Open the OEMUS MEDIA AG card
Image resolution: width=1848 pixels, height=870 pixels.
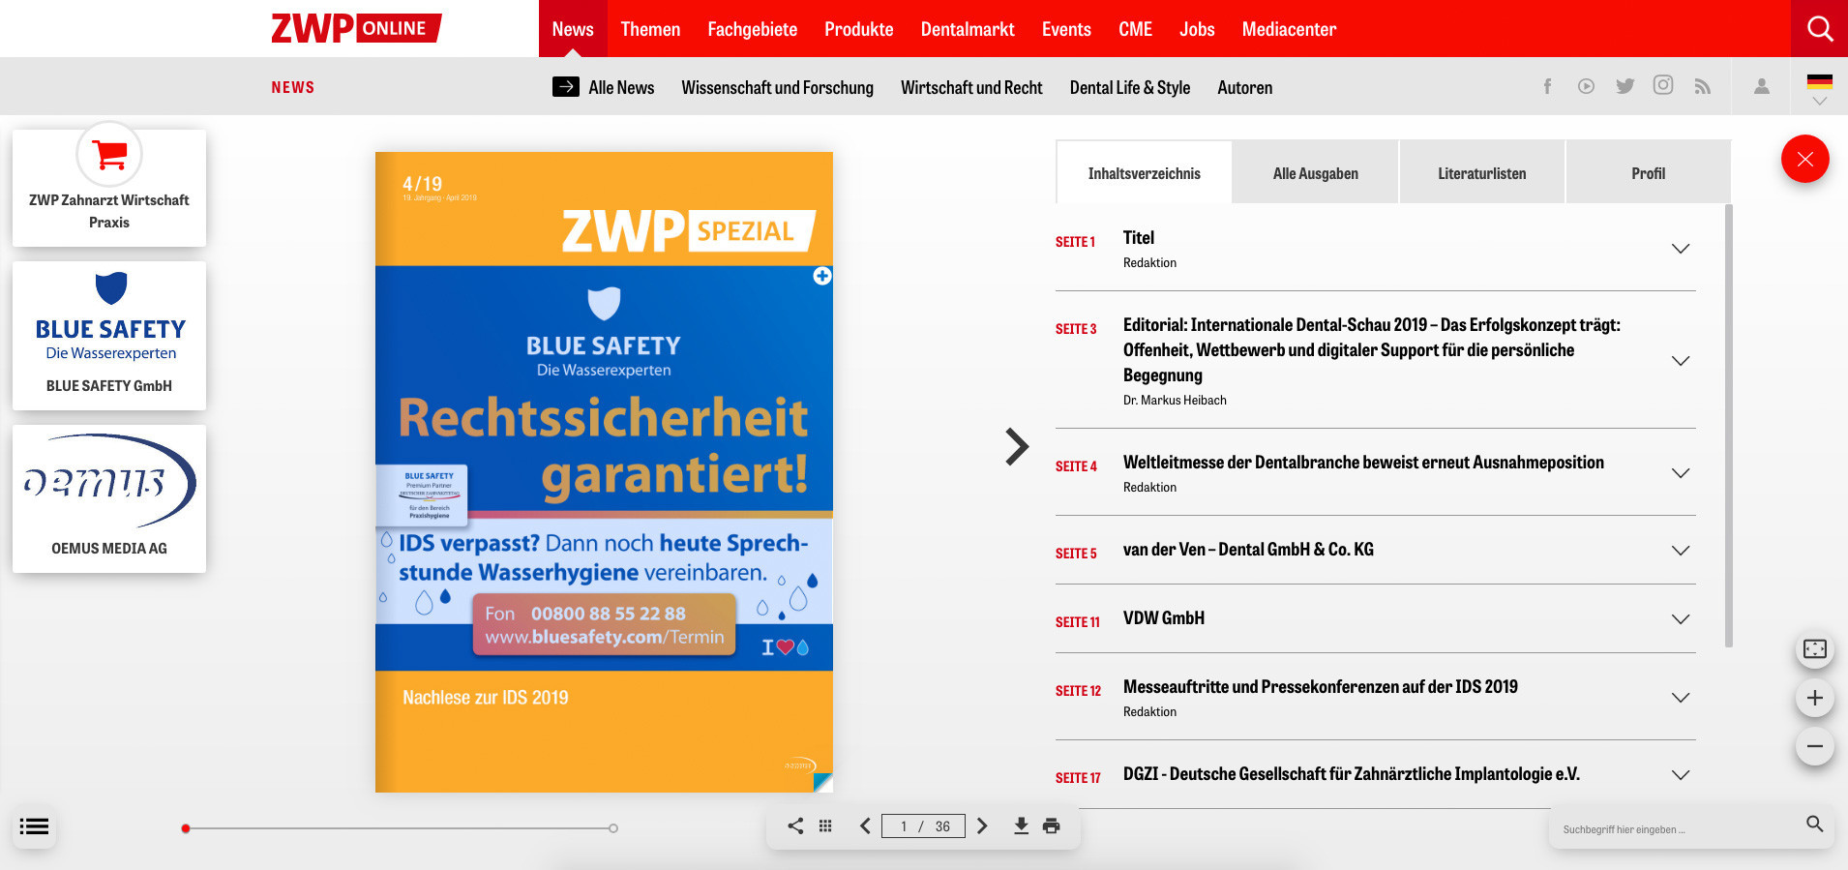[x=109, y=498]
